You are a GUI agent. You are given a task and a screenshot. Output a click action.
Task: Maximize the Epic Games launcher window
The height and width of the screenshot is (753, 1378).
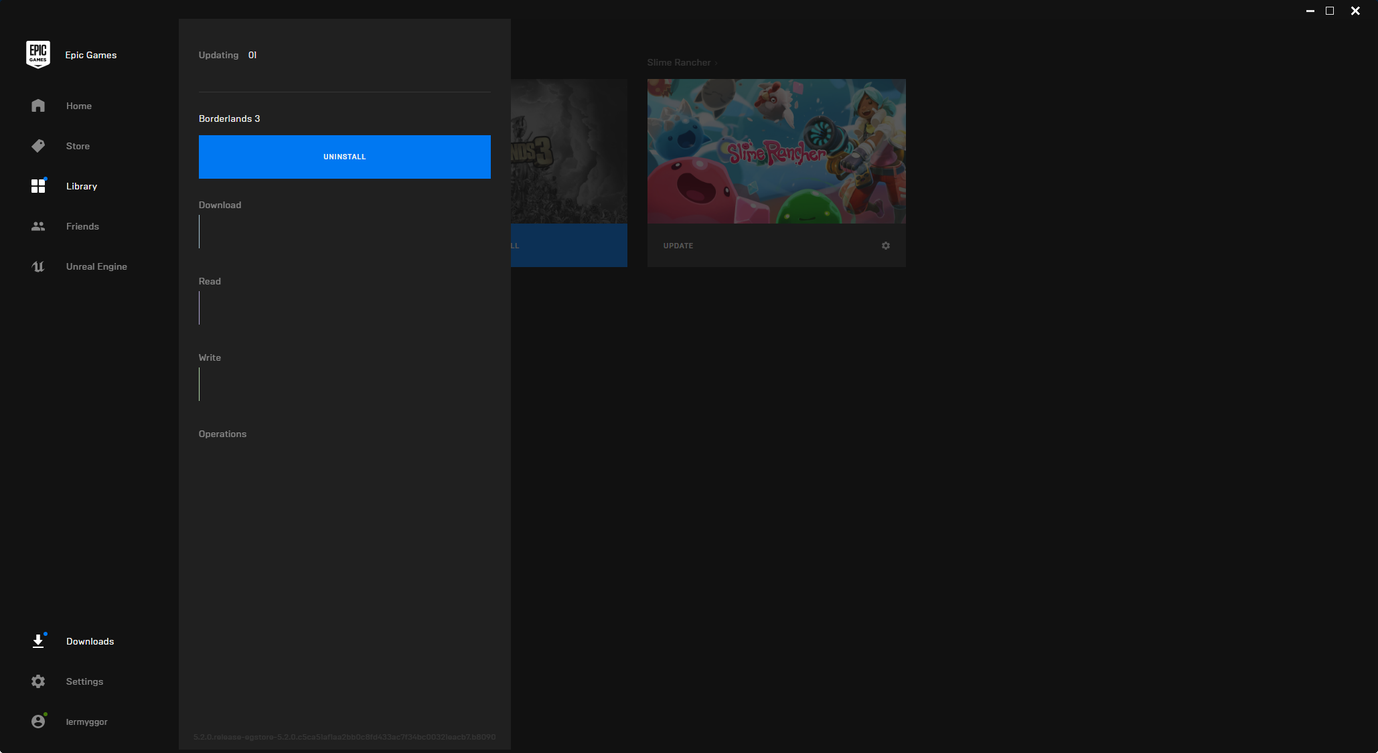pyautogui.click(x=1330, y=11)
